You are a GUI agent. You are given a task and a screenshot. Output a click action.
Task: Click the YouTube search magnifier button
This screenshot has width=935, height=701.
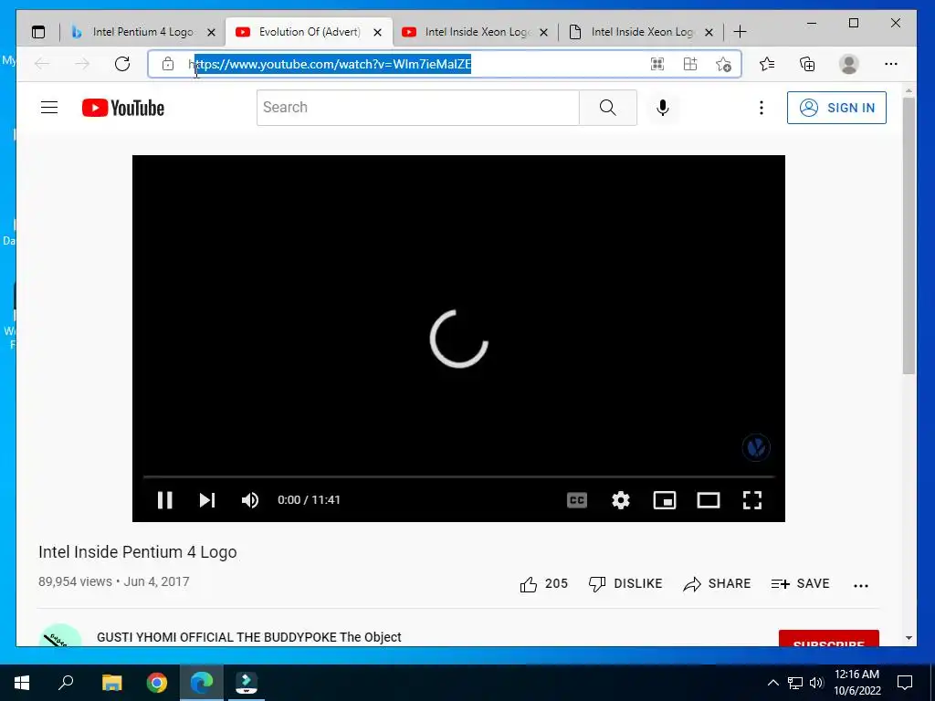click(607, 108)
